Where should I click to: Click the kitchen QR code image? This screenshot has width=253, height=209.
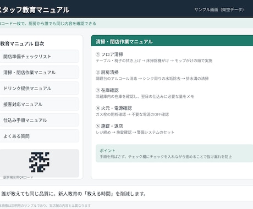coord(39,162)
